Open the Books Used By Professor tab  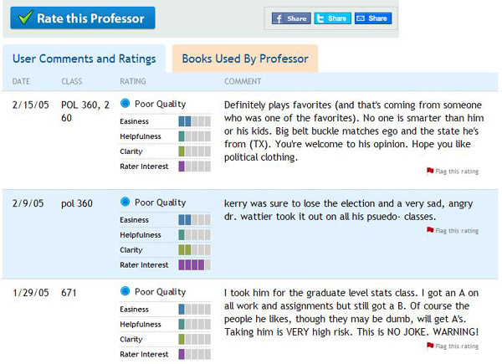coord(244,59)
